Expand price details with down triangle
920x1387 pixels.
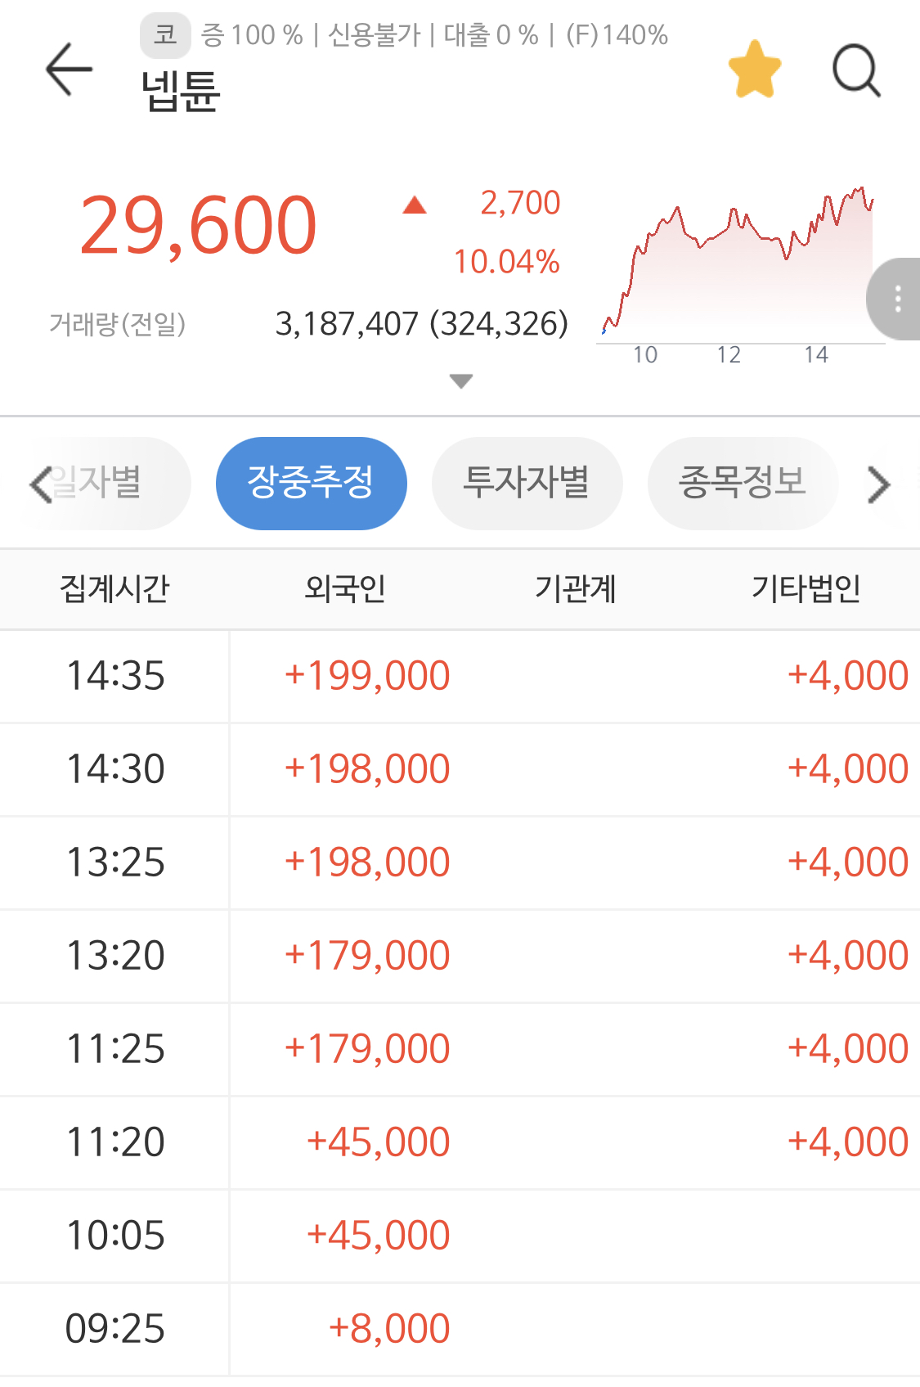[x=461, y=381]
